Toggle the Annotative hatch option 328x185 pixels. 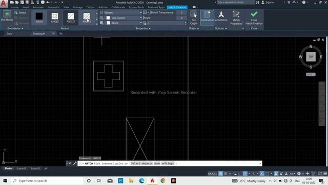pos(221,16)
